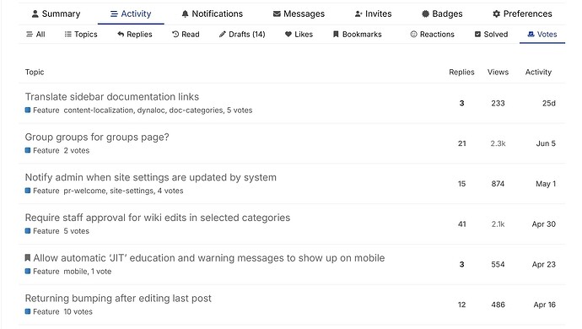Viewport: 582px width, 329px height.
Task: Open 'Group groups for groups page?' topic
Action: tap(97, 137)
